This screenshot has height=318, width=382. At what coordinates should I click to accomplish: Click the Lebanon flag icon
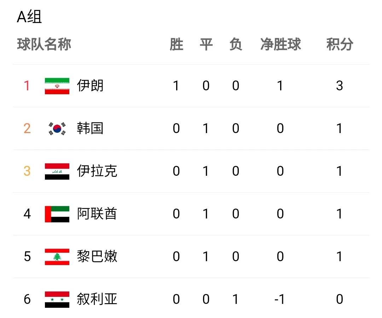pos(57,257)
